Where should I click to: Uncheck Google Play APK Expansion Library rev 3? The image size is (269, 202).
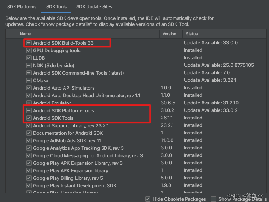(x=29, y=163)
